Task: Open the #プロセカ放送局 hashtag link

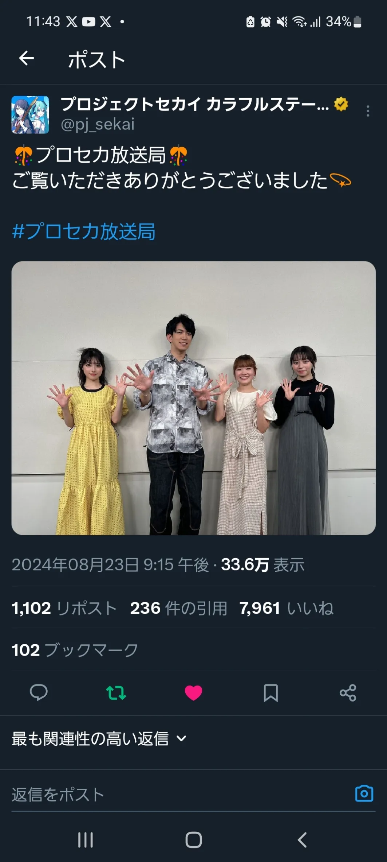Action: pyautogui.click(x=84, y=231)
